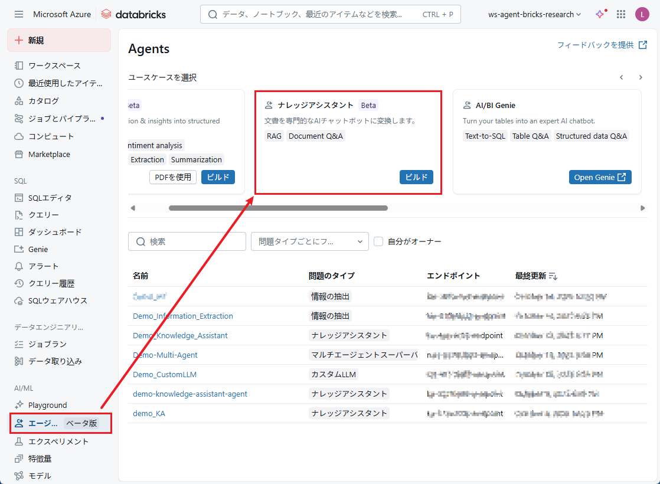The image size is (660, 484).
Task: Click ビルド on the ナレッジアシスタント card
Action: point(416,177)
